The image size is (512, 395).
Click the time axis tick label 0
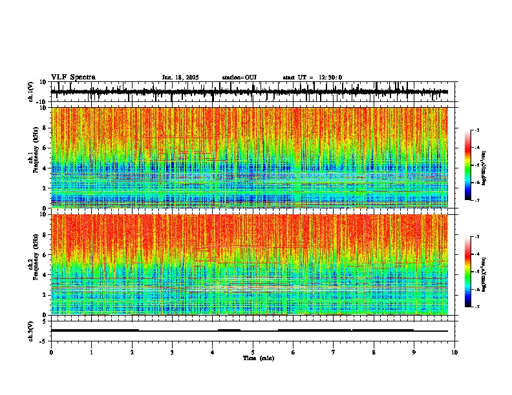[51, 352]
